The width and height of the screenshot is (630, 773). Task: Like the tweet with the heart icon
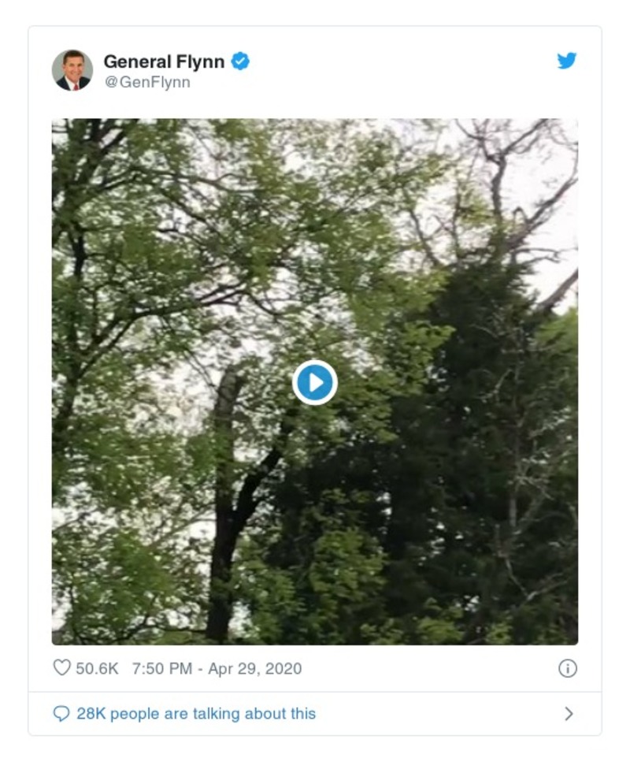pos(61,668)
